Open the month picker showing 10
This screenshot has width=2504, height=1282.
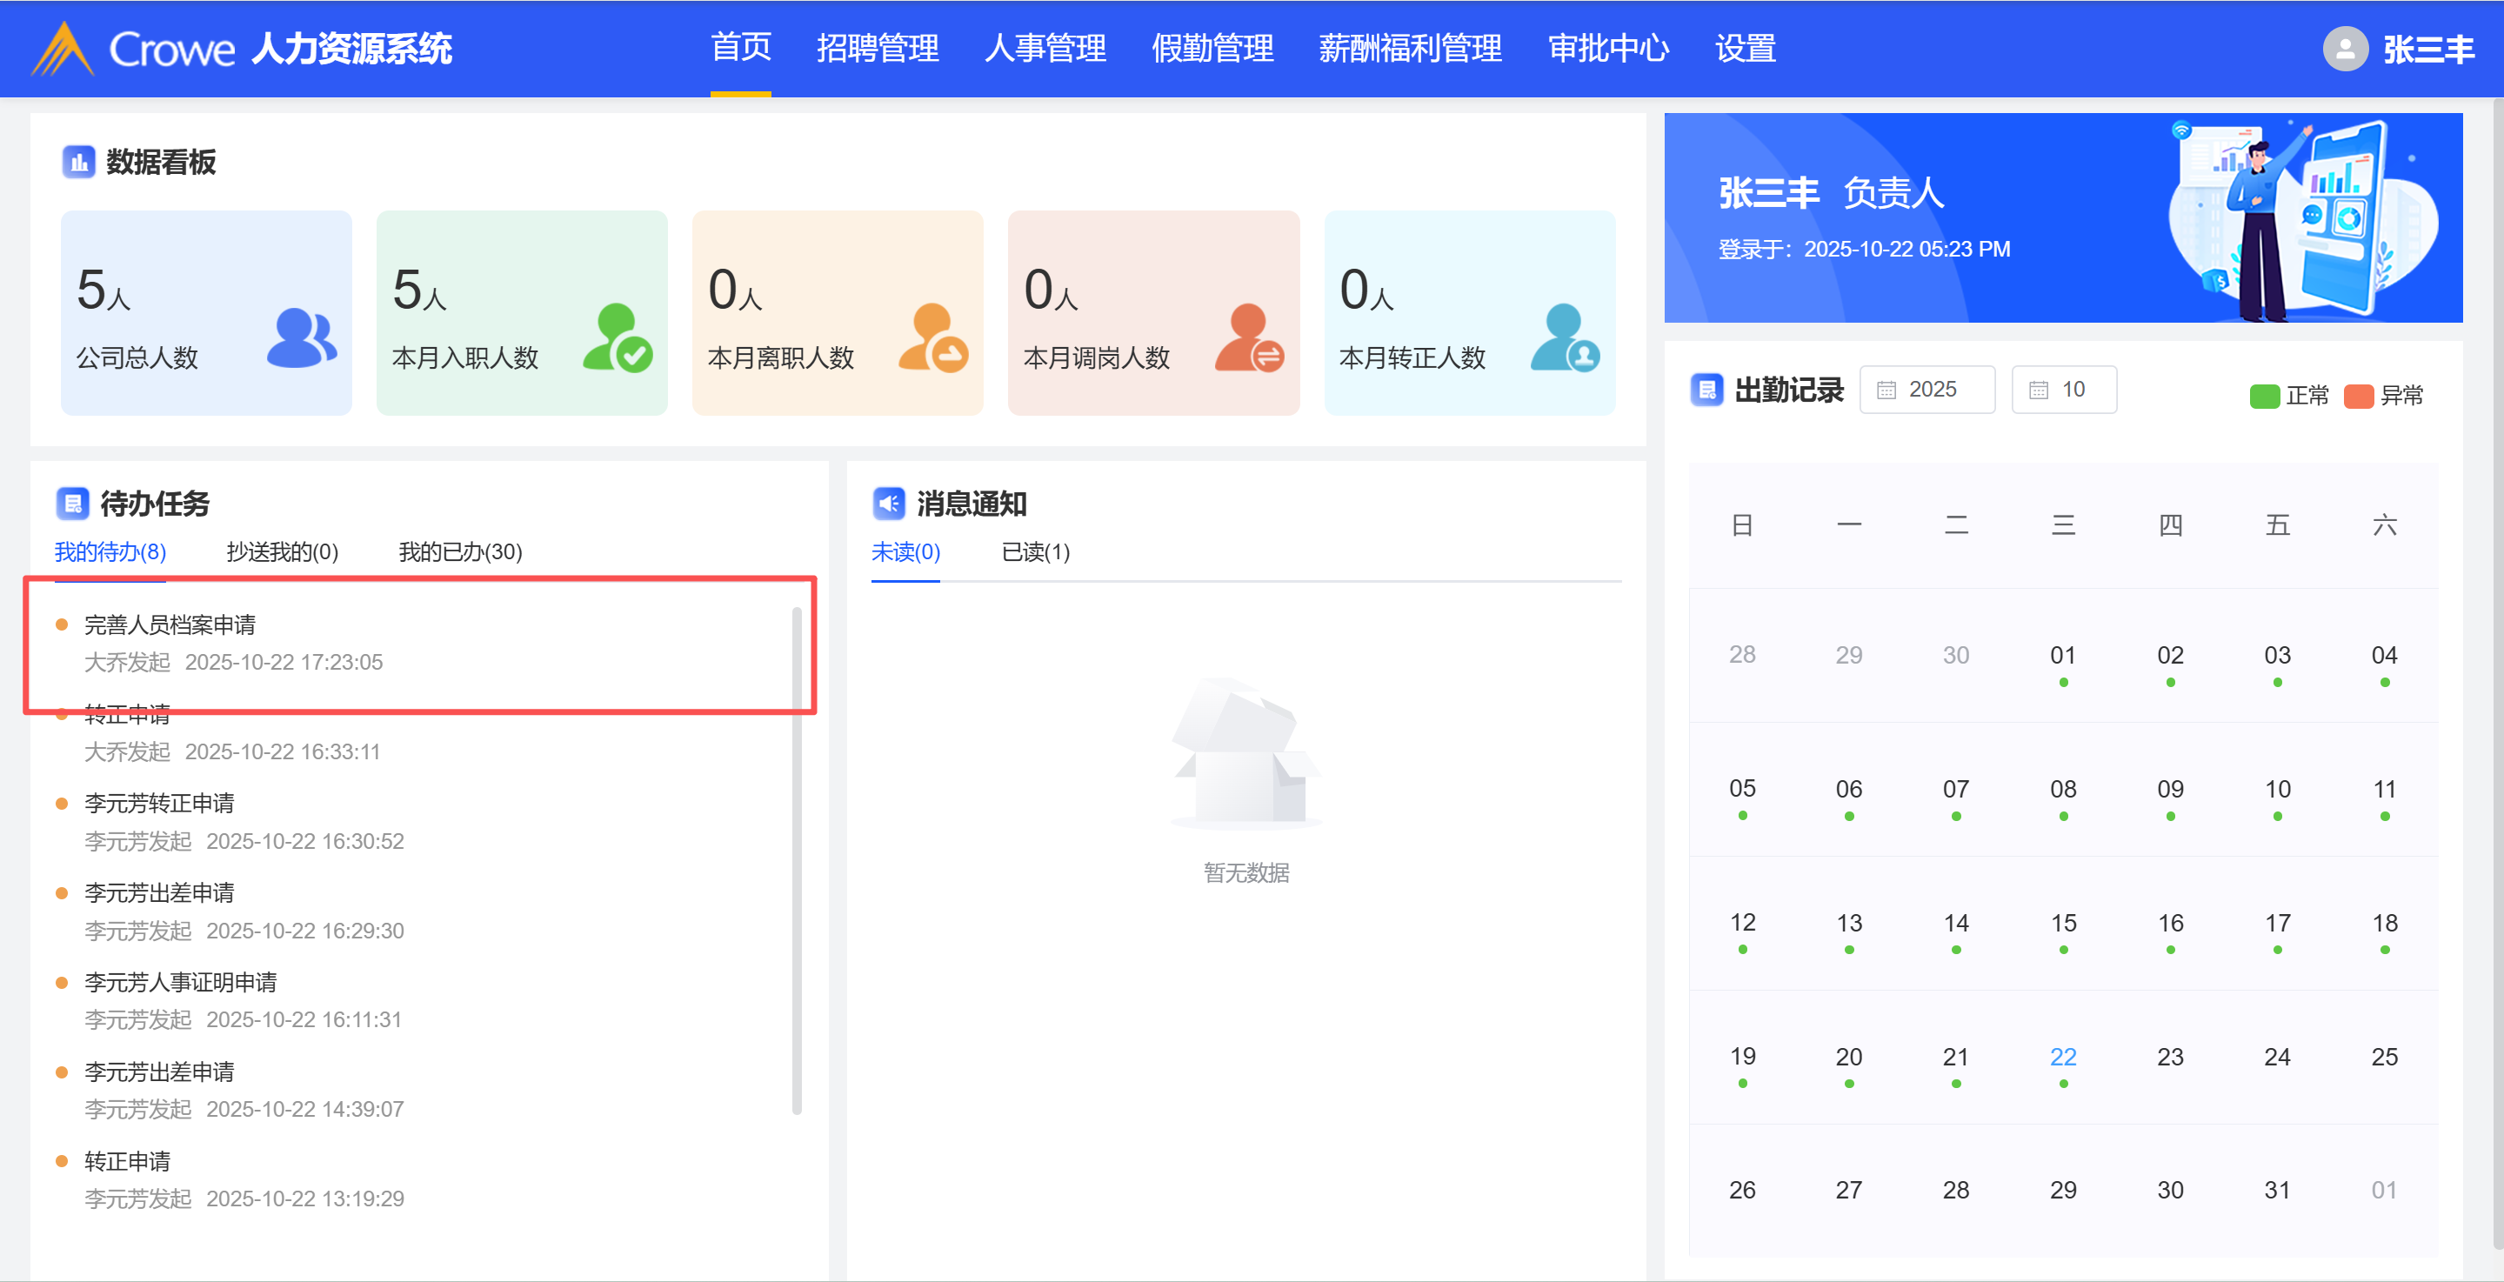[2064, 390]
